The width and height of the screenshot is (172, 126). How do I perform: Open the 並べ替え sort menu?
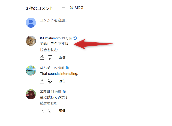(73, 8)
